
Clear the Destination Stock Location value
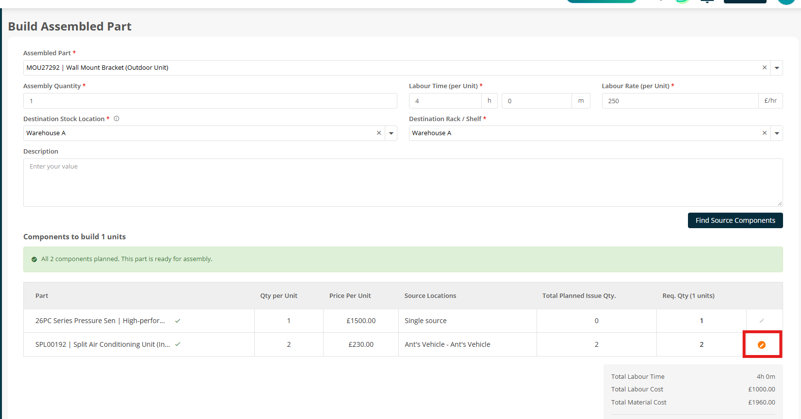379,133
